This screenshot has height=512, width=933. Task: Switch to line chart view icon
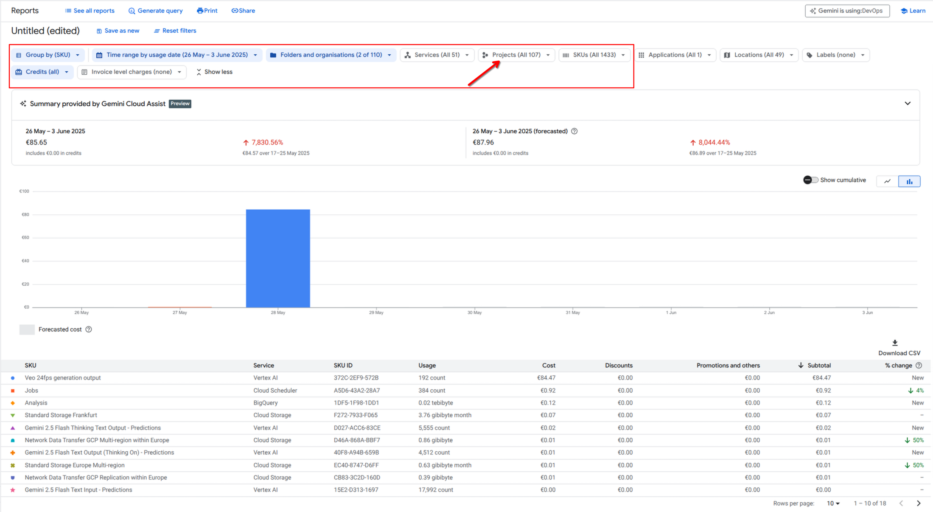click(x=887, y=181)
